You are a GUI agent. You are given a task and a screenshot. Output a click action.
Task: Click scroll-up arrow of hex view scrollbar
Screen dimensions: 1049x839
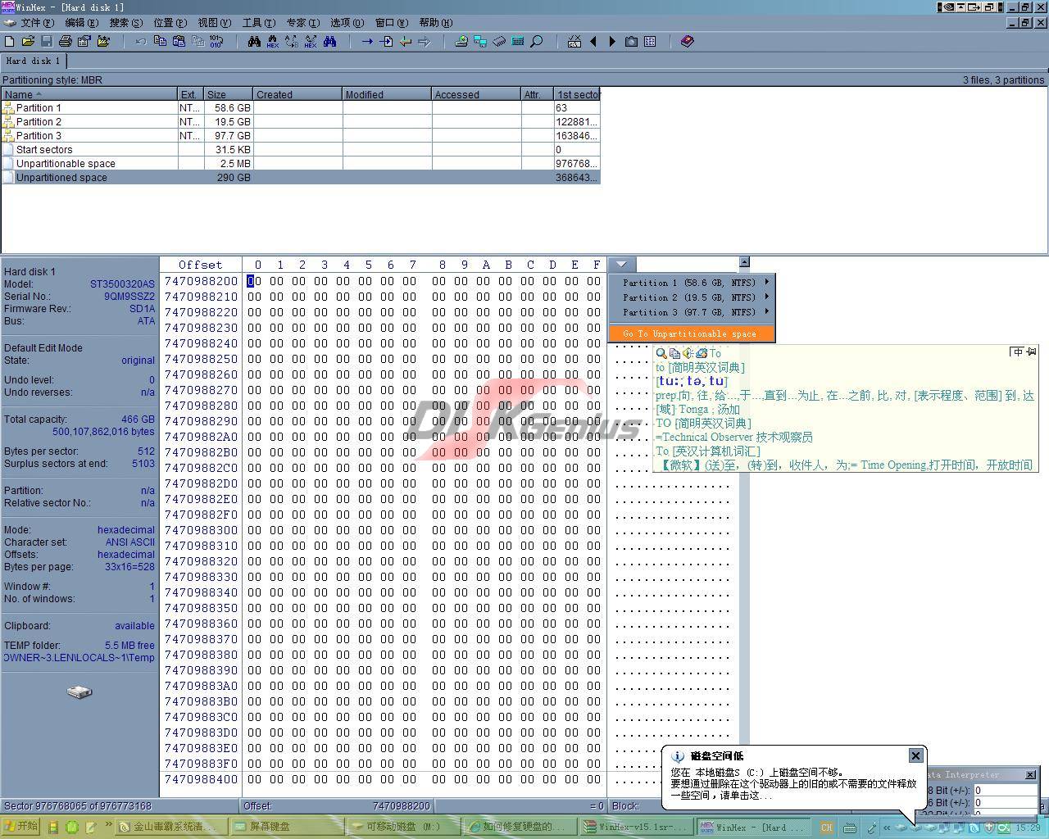click(x=744, y=263)
